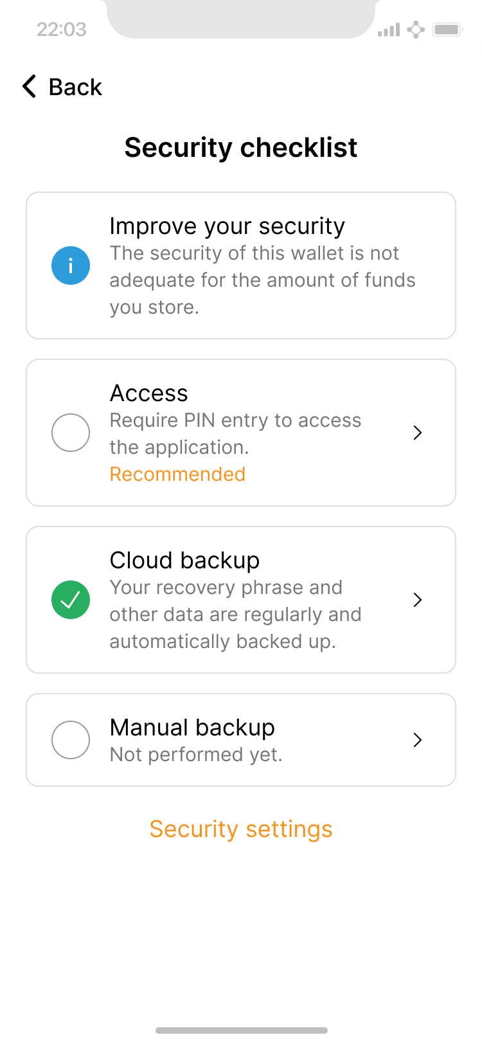Click the orange Recommended label
The image size is (482, 1044).
coord(177,474)
